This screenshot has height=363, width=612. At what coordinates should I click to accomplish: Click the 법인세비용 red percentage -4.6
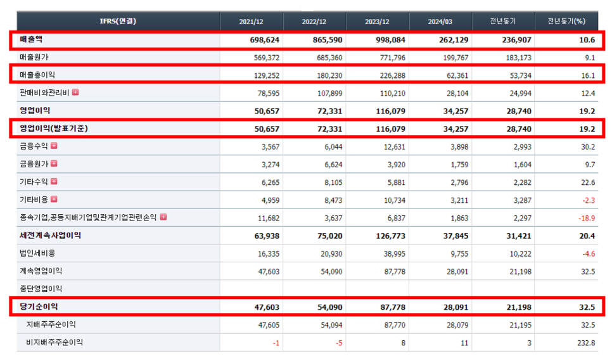[589, 253]
